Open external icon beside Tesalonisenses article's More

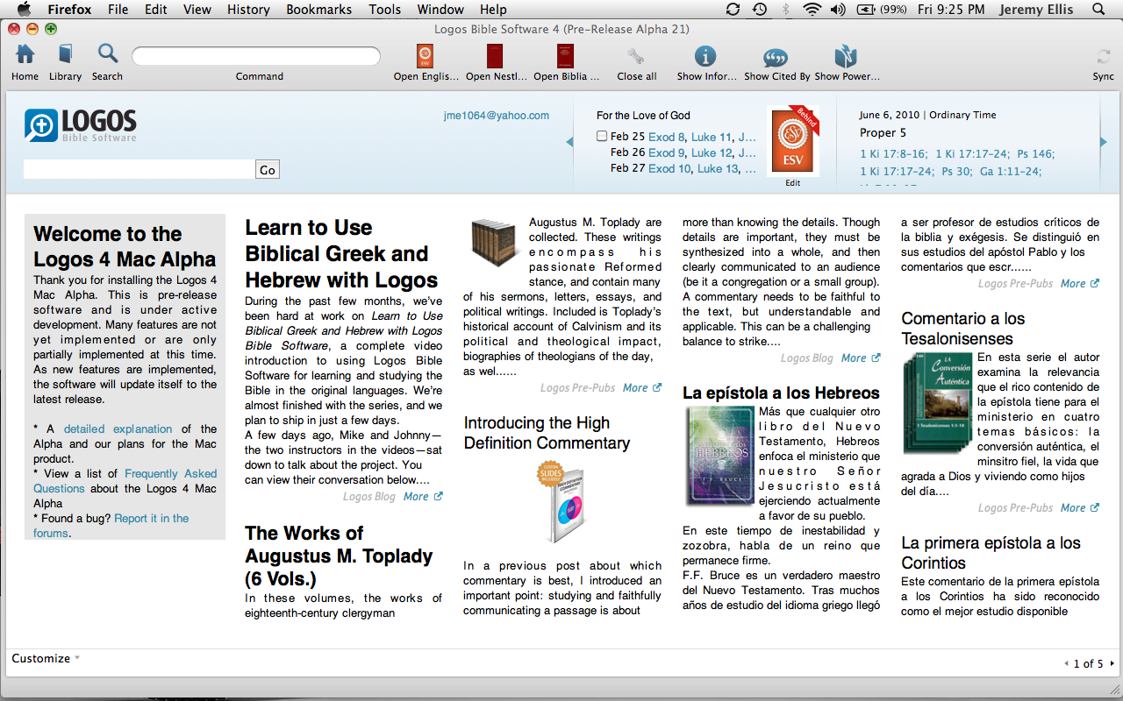point(1095,507)
